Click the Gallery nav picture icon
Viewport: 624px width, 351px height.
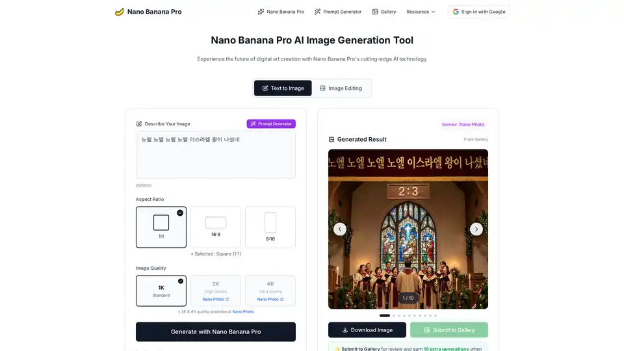coord(375,12)
